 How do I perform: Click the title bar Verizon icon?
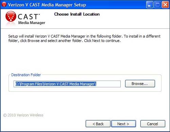click(x=4, y=4)
